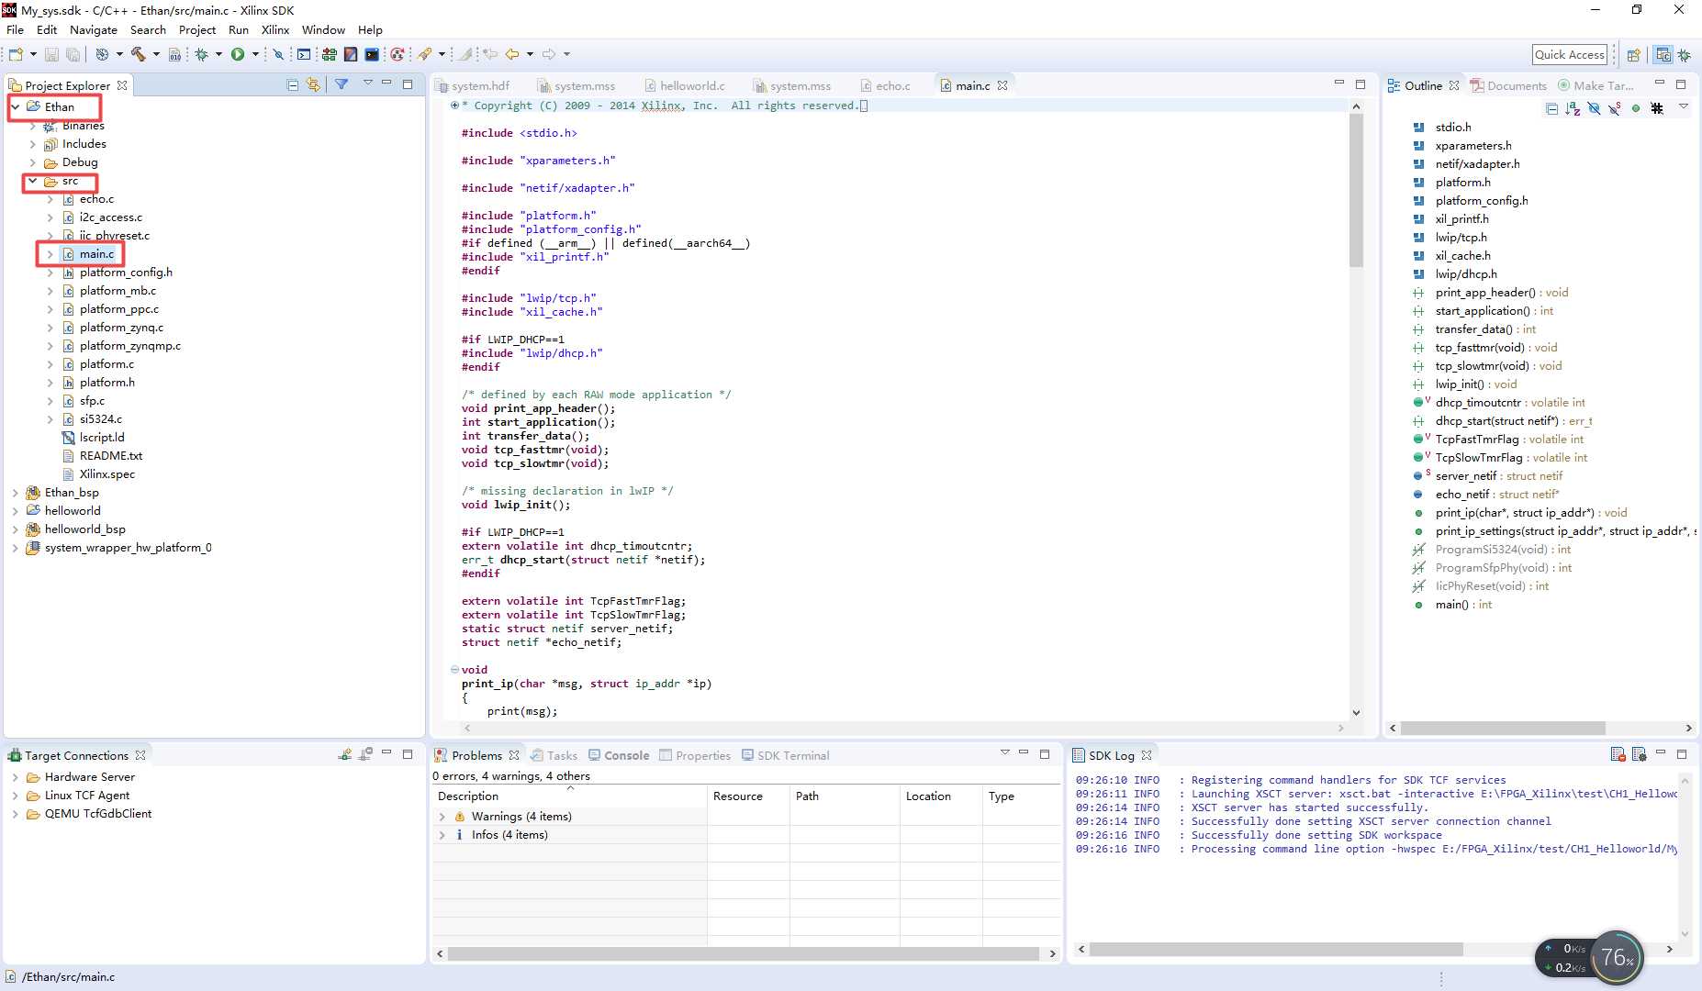Screen dimensions: 1702x991
Task: Select system_wrapper_hw_platform_0 project
Action: point(128,548)
